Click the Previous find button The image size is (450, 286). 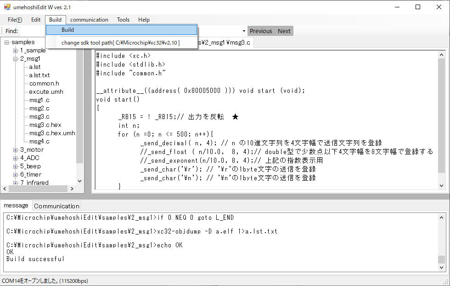261,31
